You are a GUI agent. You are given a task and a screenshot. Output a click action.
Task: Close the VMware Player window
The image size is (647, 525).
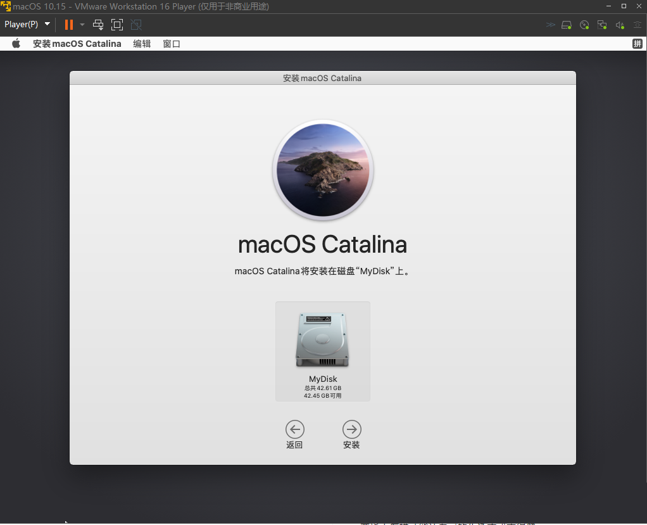[x=639, y=6]
